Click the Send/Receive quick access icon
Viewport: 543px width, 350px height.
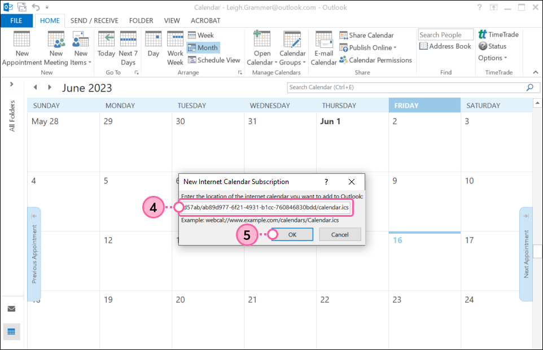[22, 7]
